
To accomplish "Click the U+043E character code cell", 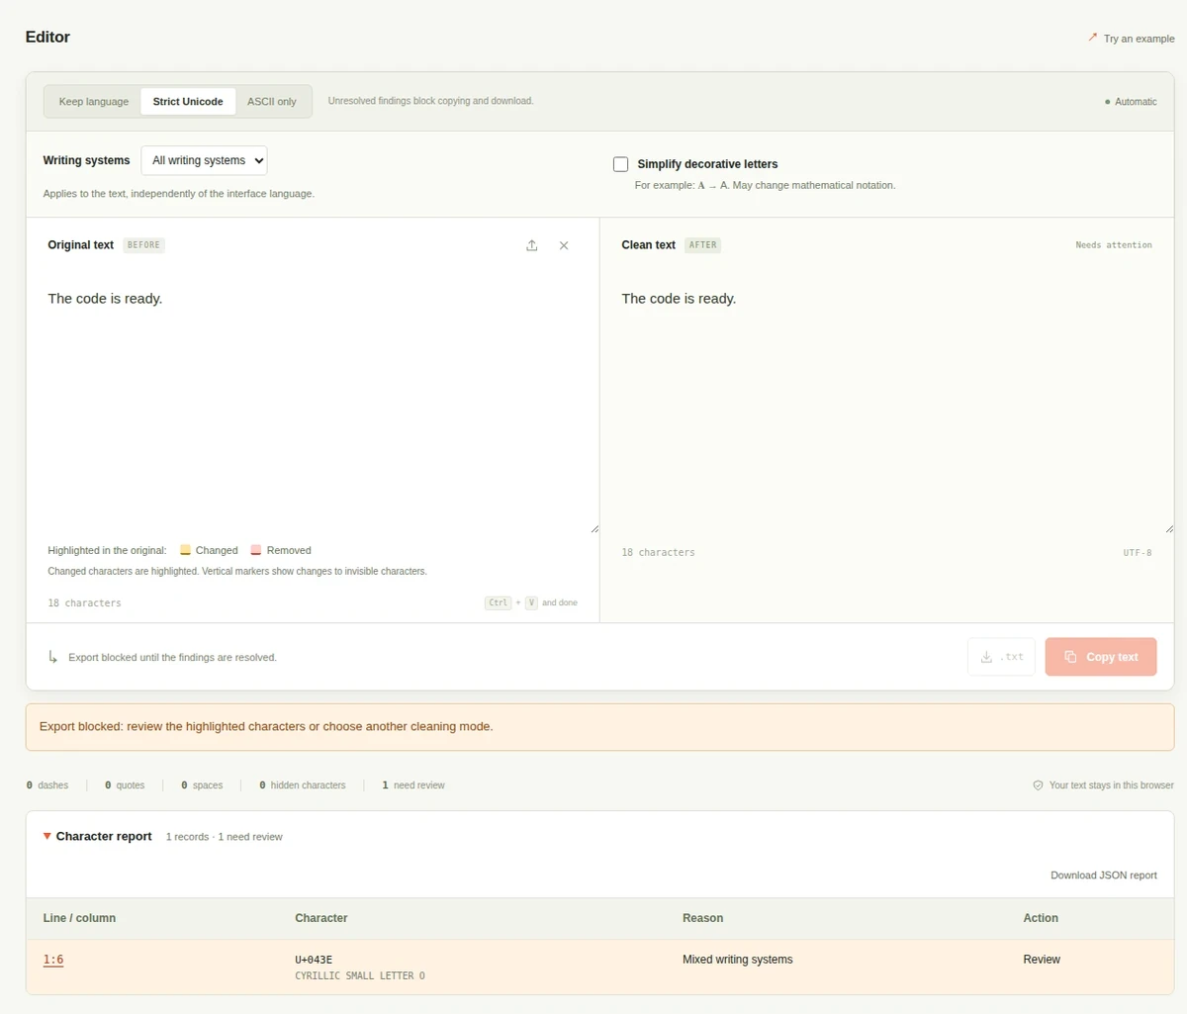I will 314,960.
